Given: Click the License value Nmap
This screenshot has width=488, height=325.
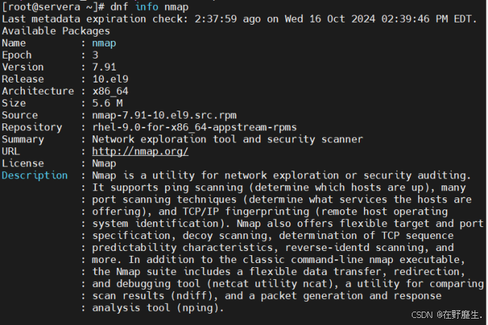Looking at the screenshot, I should click(104, 164).
